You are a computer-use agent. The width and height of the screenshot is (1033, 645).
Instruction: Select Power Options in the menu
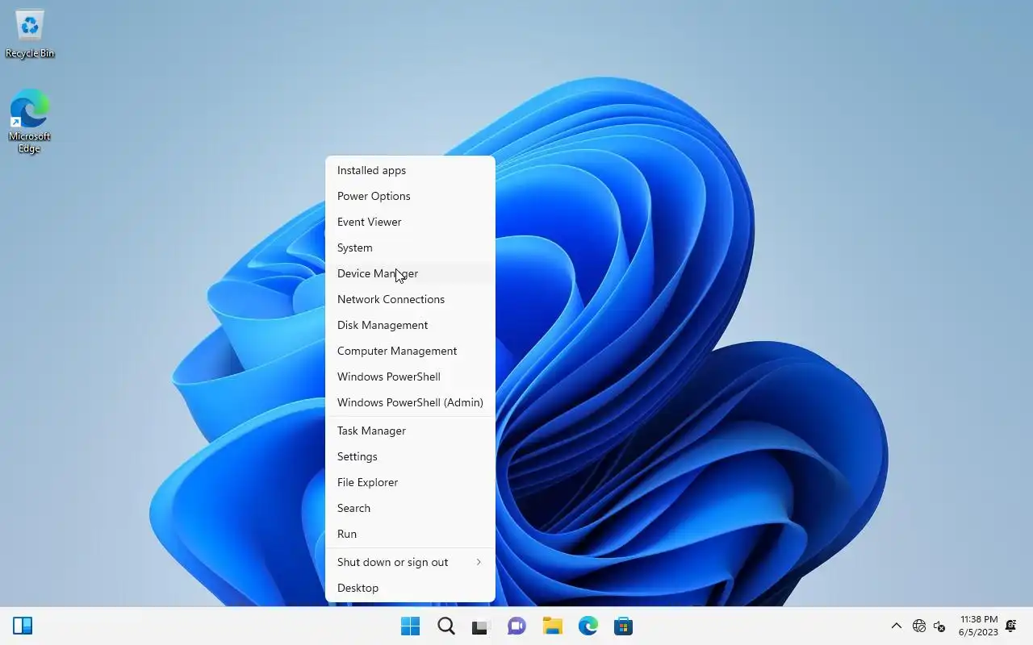[x=410, y=196]
